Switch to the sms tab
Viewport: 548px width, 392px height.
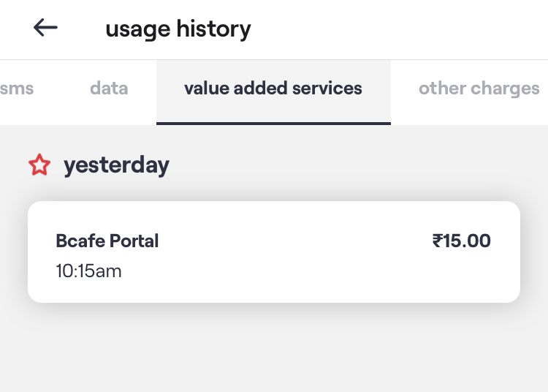click(x=17, y=89)
